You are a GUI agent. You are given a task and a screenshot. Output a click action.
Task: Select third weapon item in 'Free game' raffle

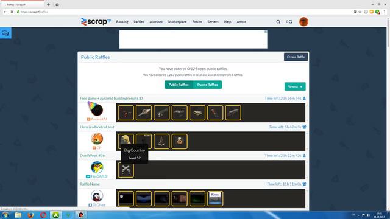tap(161, 113)
